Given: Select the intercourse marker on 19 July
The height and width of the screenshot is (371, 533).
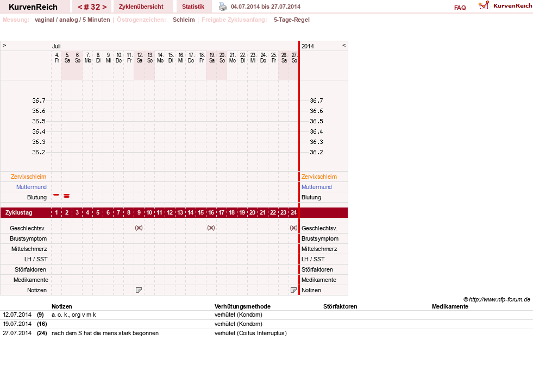Looking at the screenshot, I should tap(211, 228).
